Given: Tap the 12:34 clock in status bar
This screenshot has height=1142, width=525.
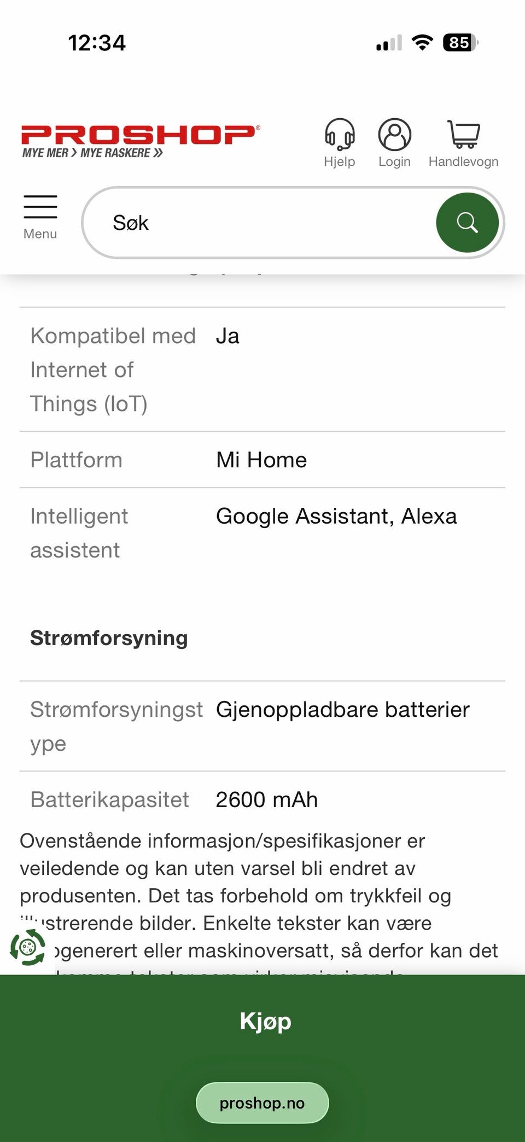Looking at the screenshot, I should [97, 43].
